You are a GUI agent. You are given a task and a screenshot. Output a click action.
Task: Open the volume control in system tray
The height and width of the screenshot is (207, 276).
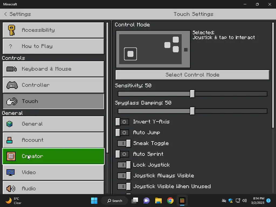pyautogui.click(x=244, y=201)
